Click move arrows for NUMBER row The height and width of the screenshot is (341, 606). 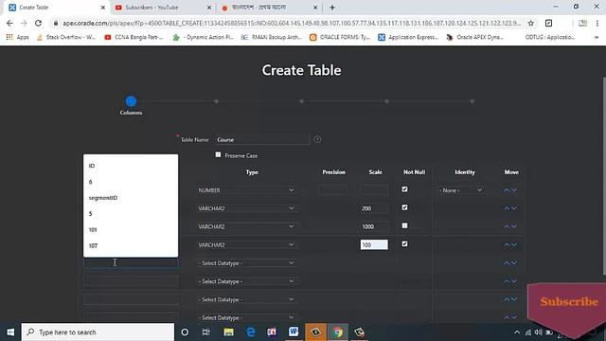[510, 190]
